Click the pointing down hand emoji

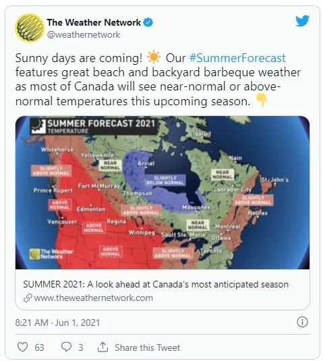click(x=262, y=100)
